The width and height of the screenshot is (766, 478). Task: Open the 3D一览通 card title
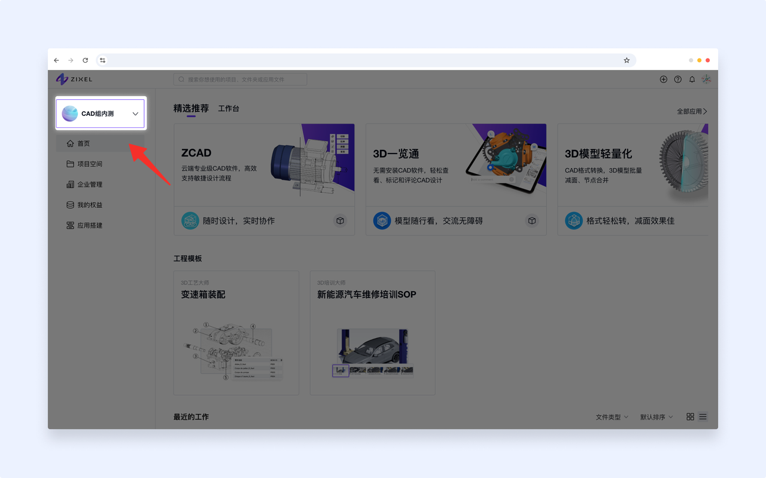(396, 154)
